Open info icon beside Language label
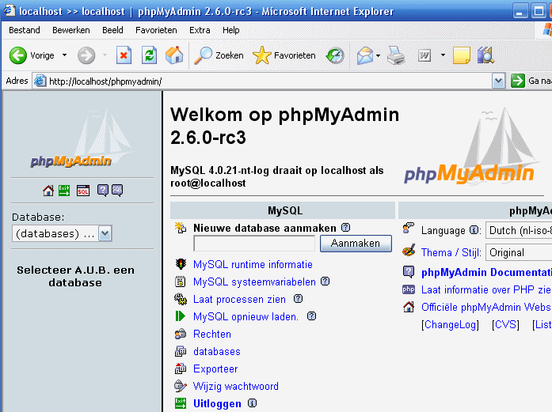The height and width of the screenshot is (412, 552). coord(474,230)
